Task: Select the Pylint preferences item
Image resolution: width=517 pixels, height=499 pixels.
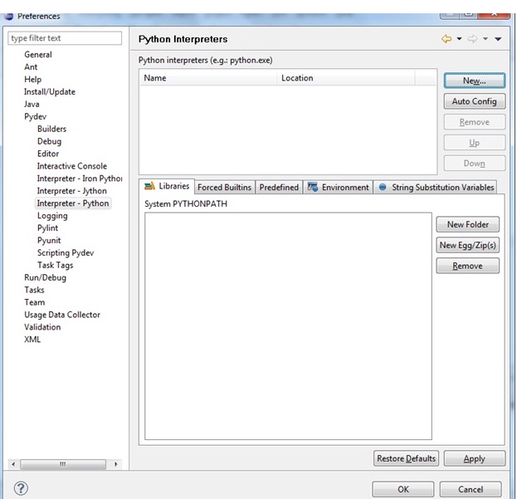Action: [48, 228]
